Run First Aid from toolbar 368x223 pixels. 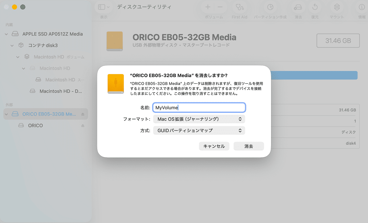coord(240,7)
